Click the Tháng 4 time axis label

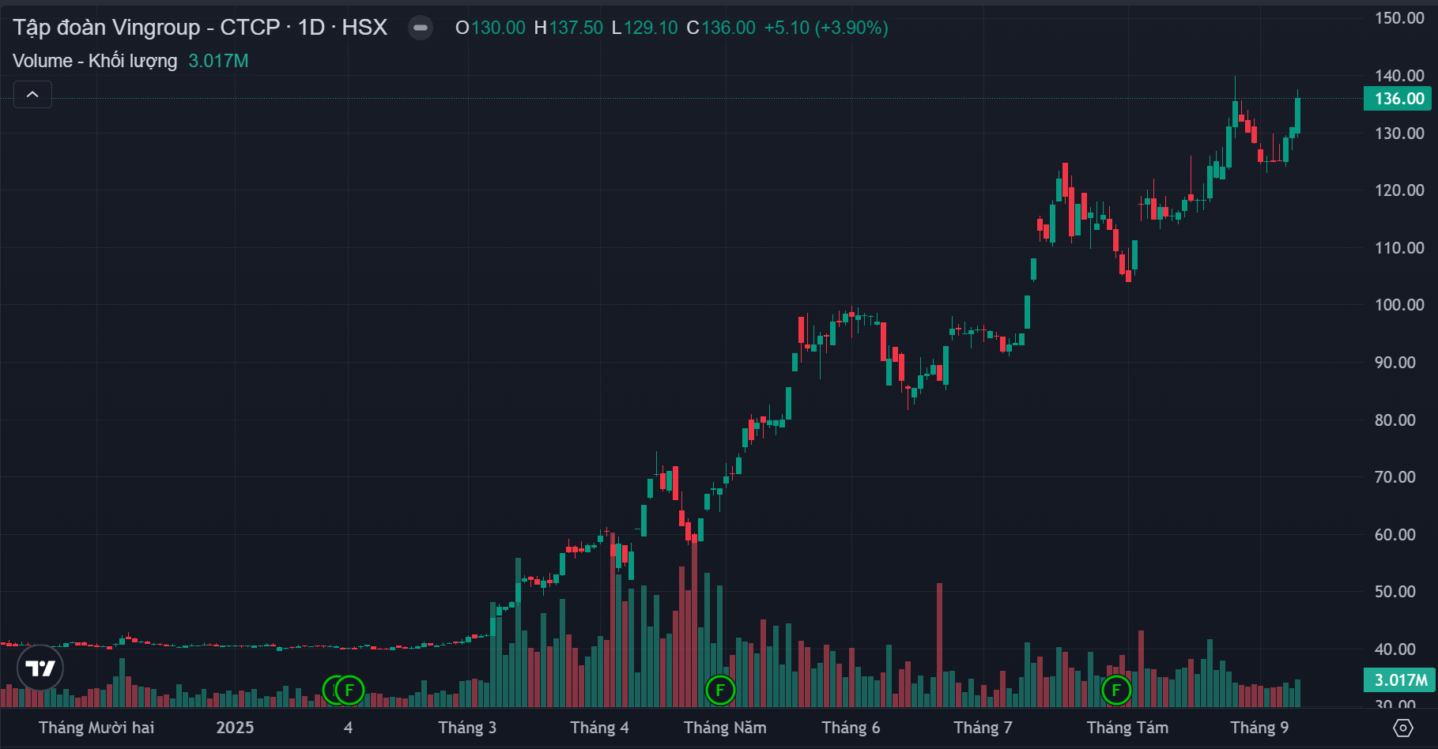[x=599, y=728]
